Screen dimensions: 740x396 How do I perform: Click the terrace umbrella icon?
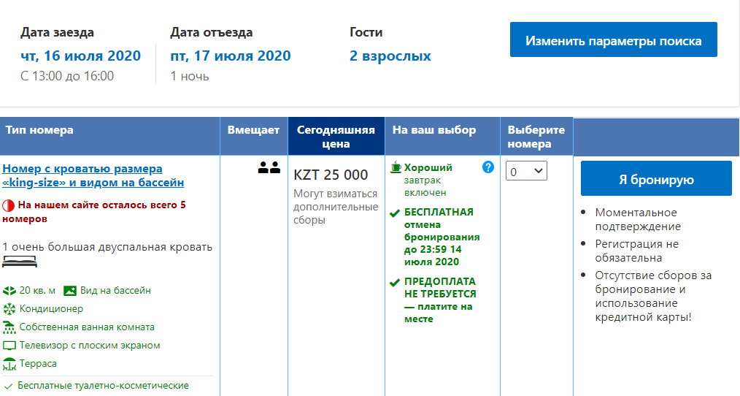pyautogui.click(x=9, y=363)
